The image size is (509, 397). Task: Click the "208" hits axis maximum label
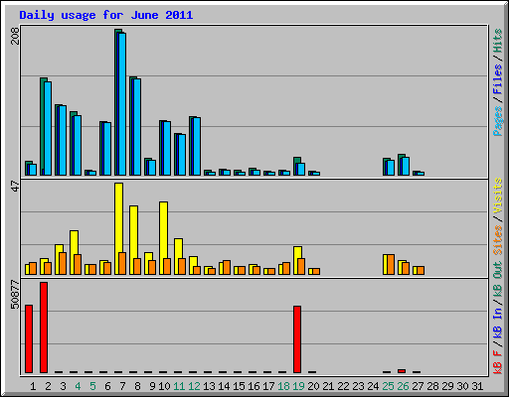tap(15, 36)
